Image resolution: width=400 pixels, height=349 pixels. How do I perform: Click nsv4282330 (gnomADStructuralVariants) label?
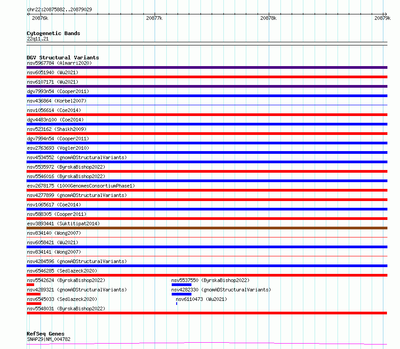pyautogui.click(x=221, y=290)
